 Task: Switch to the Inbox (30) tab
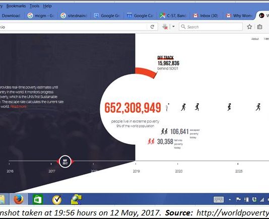click(x=206, y=16)
